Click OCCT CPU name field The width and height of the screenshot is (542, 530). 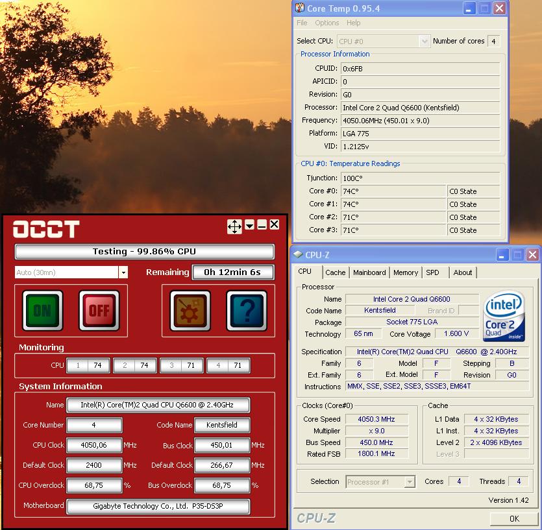pos(158,405)
